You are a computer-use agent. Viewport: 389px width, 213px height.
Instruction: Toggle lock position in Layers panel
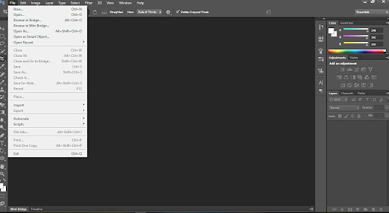coord(352,116)
